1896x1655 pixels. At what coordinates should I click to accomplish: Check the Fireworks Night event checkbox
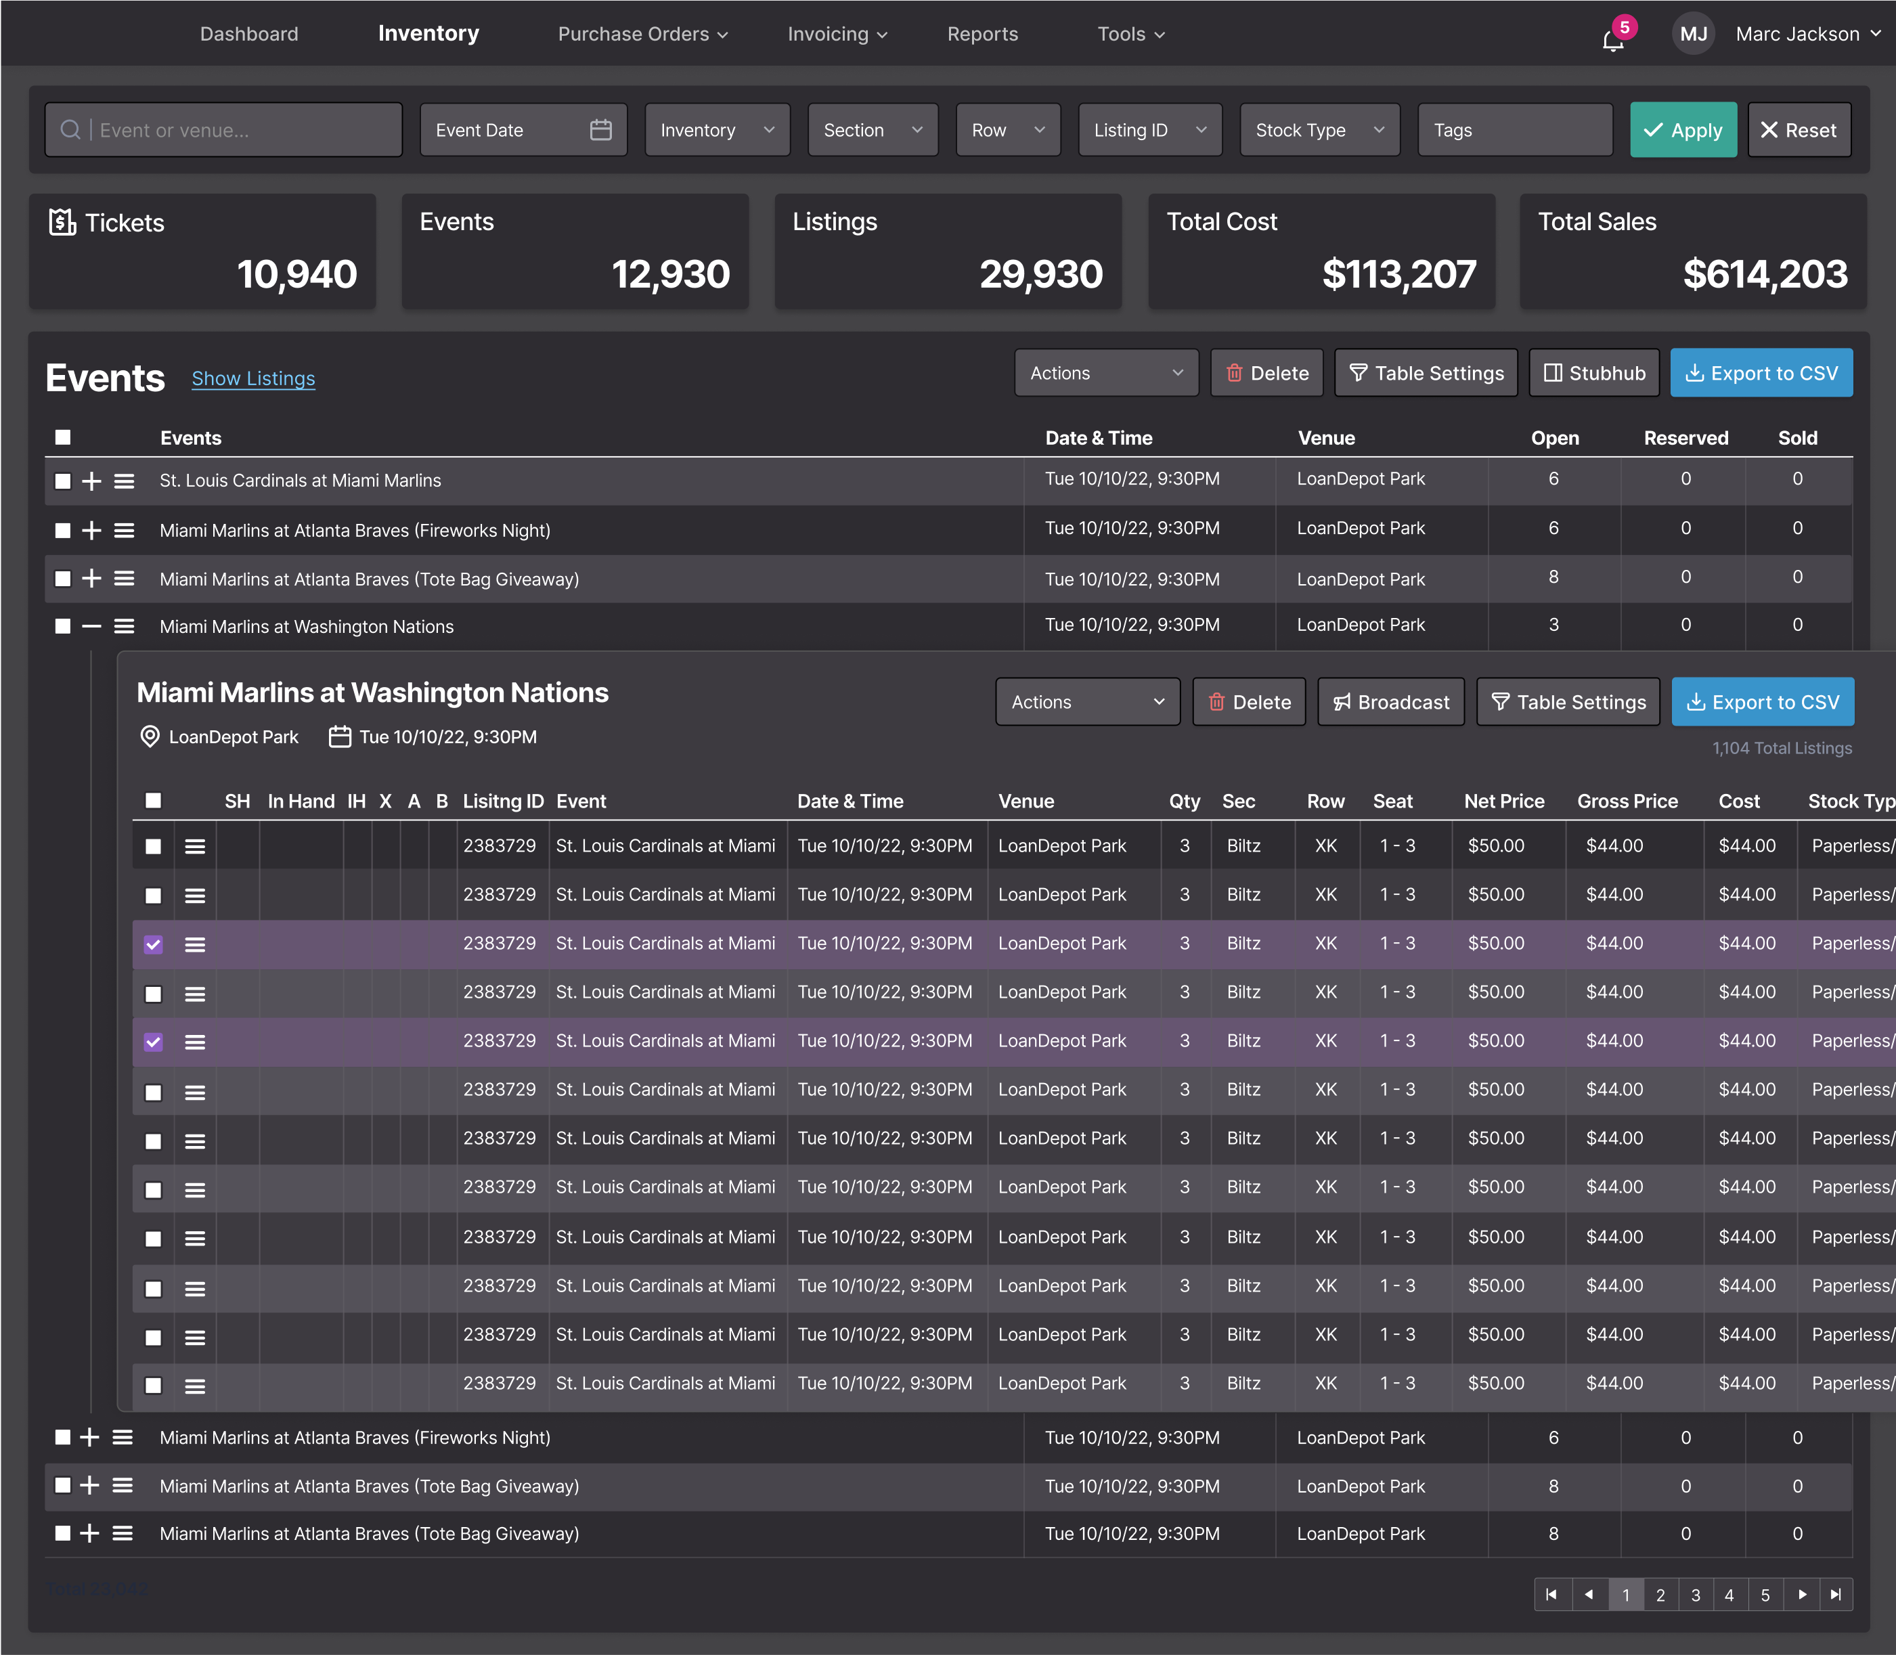click(63, 530)
